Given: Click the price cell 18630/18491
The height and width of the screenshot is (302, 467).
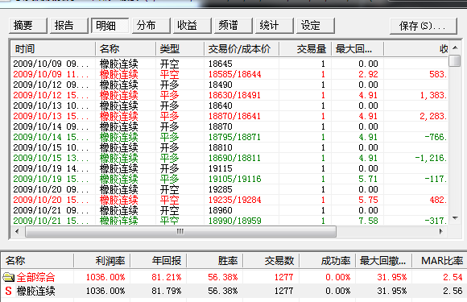Looking at the screenshot, I should [x=234, y=95].
